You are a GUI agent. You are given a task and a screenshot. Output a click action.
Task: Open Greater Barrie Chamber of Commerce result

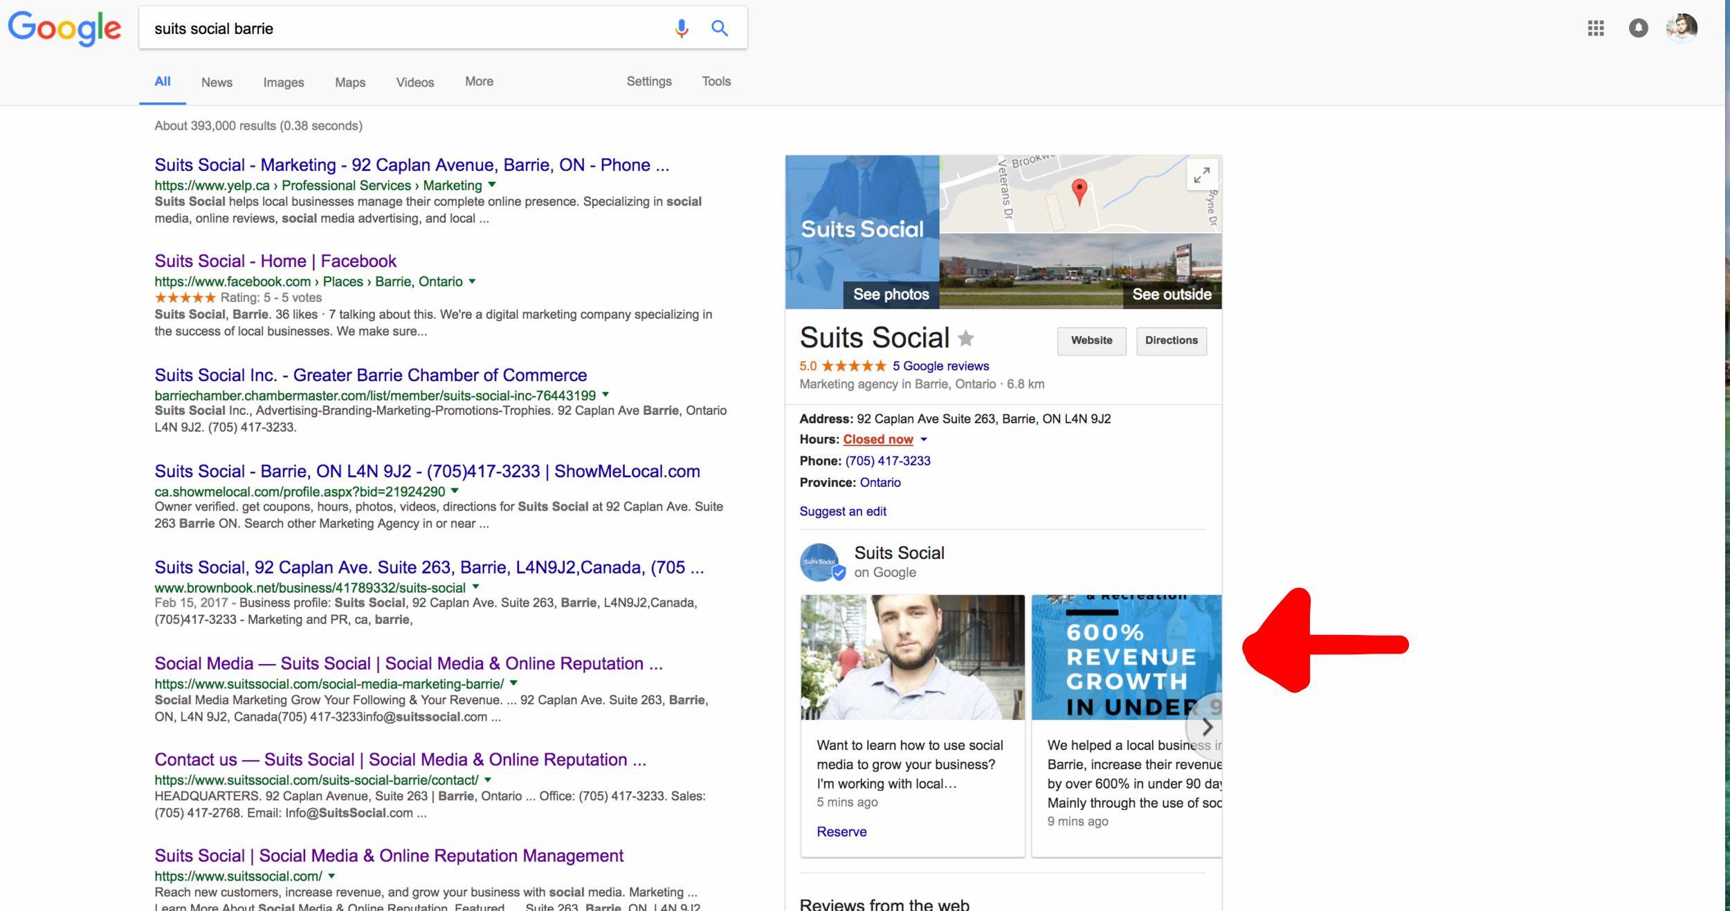tap(371, 376)
